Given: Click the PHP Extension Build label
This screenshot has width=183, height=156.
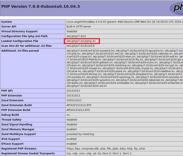Looking at the screenshot, I should point(16,110).
